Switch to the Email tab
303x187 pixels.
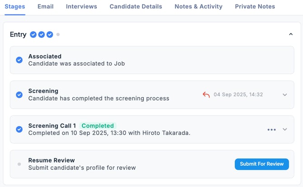tap(45, 6)
